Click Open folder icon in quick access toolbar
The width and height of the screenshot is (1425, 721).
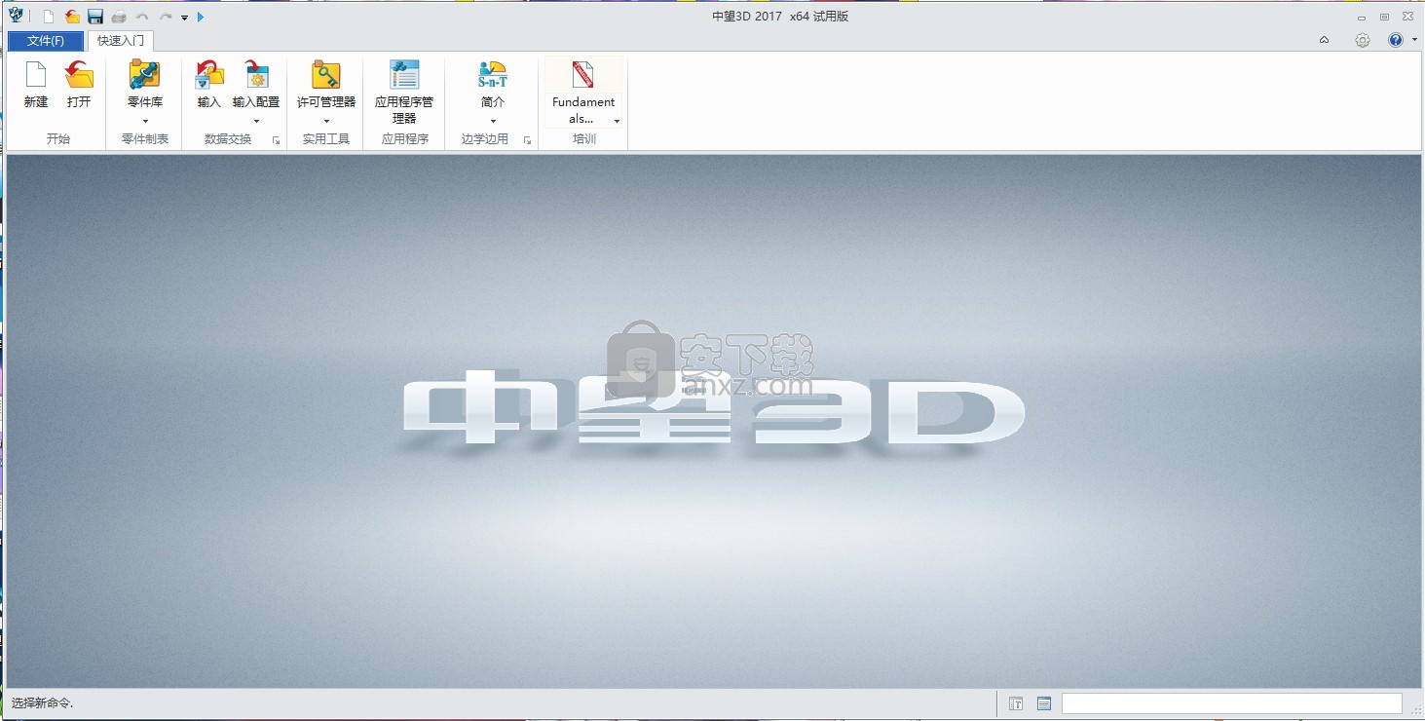point(72,17)
